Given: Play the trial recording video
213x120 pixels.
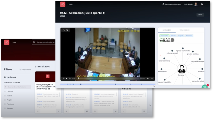Looking at the screenshot, I should [67, 78].
